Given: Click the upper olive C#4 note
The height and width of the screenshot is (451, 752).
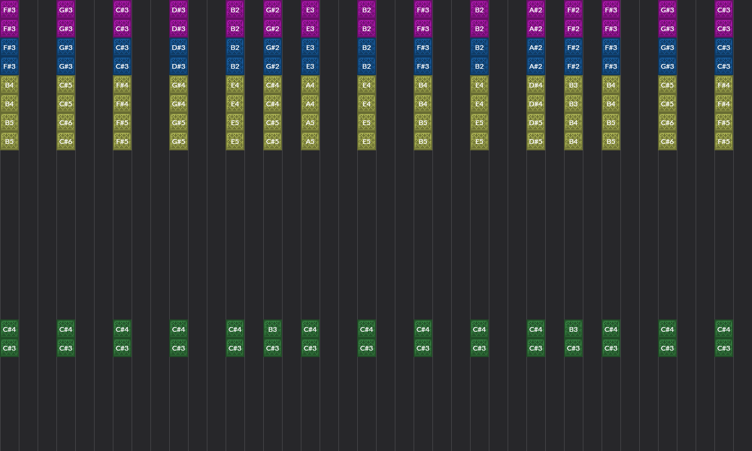Looking at the screenshot, I should tap(273, 85).
